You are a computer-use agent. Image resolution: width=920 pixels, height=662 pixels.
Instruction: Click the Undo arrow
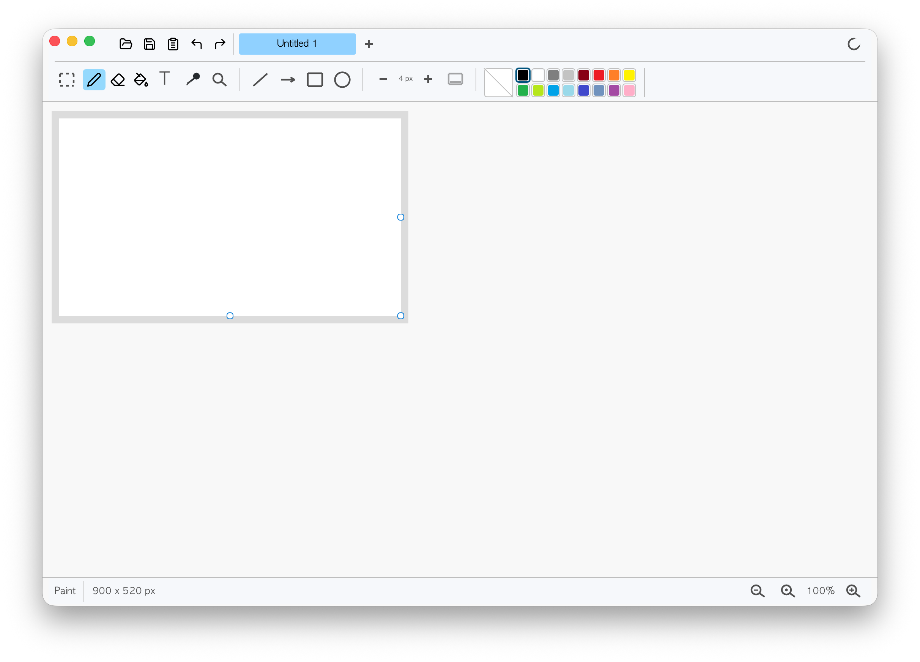[x=197, y=43]
